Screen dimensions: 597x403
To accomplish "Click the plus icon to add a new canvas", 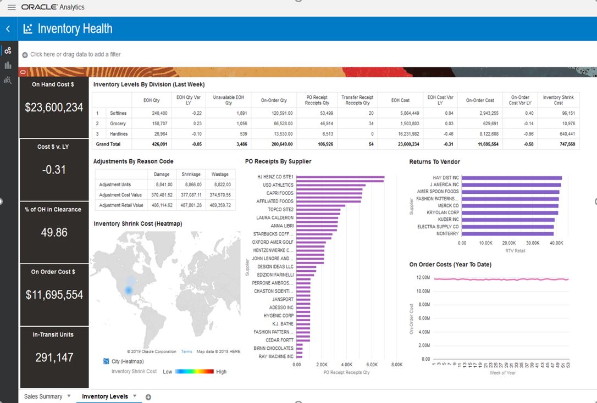I will 148,396.
